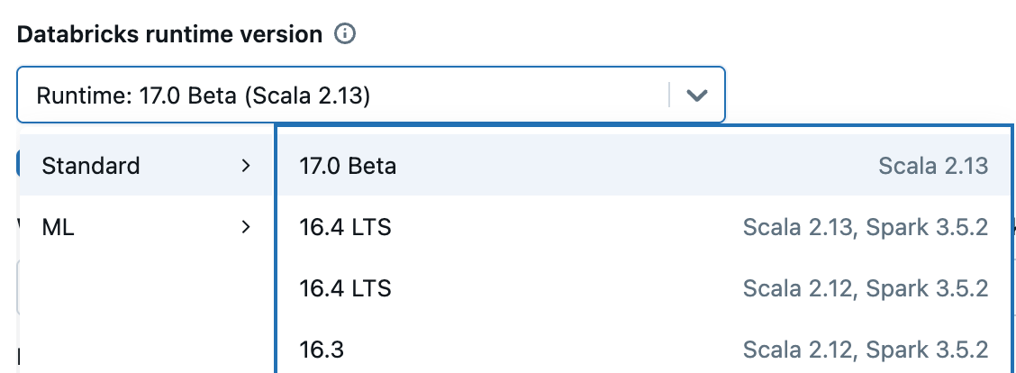Pick 16.4 LTS with Scala 2.12
The height and width of the screenshot is (373, 1016).
(x=346, y=289)
